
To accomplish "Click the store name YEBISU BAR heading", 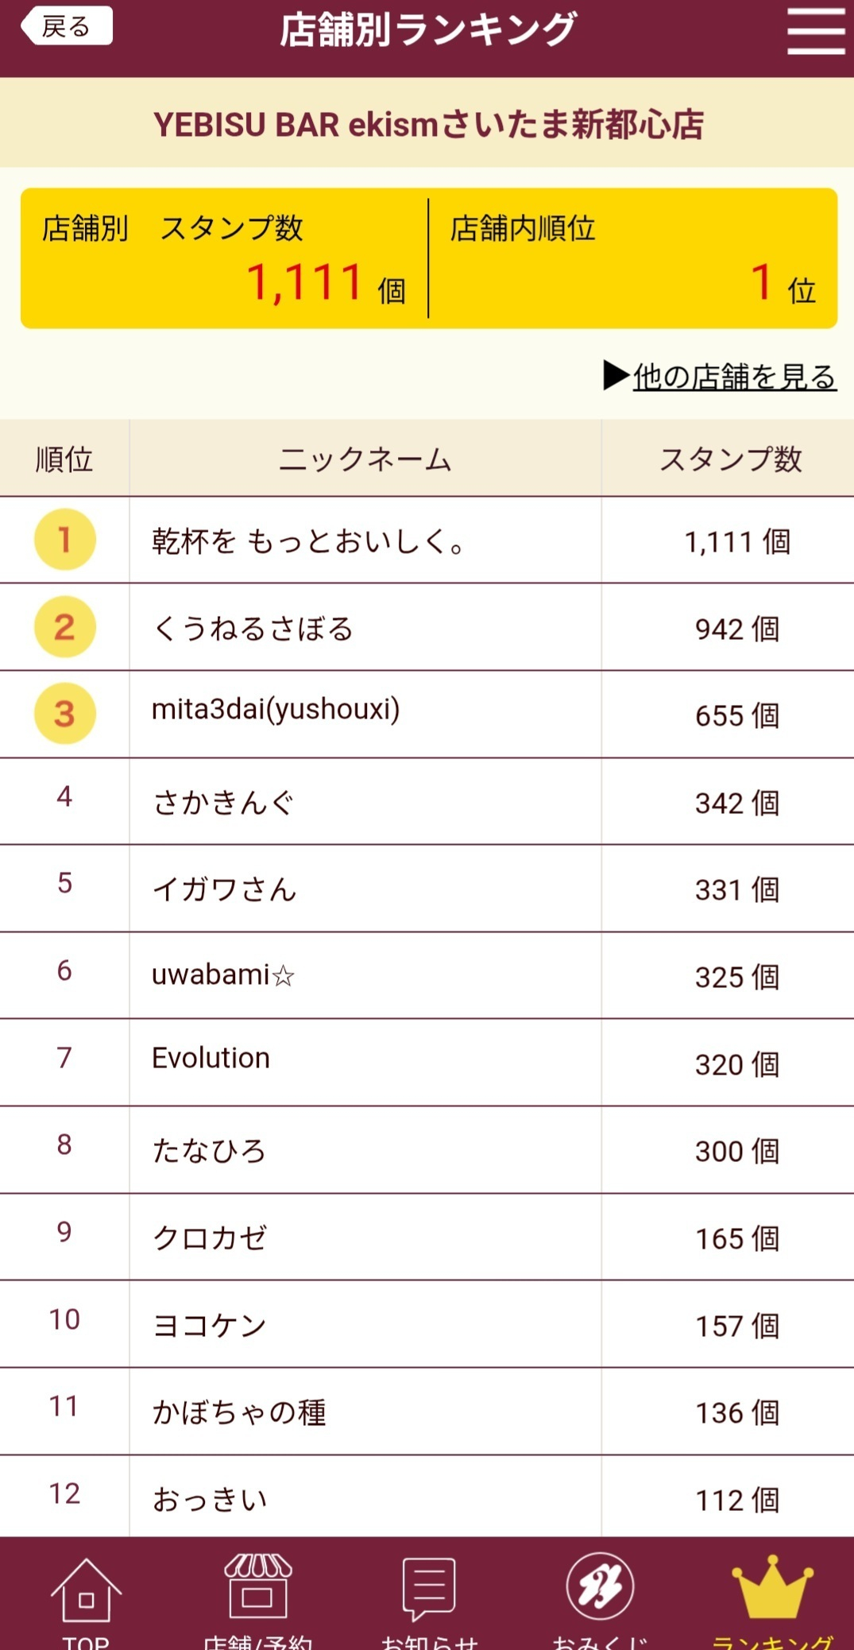I will (429, 124).
